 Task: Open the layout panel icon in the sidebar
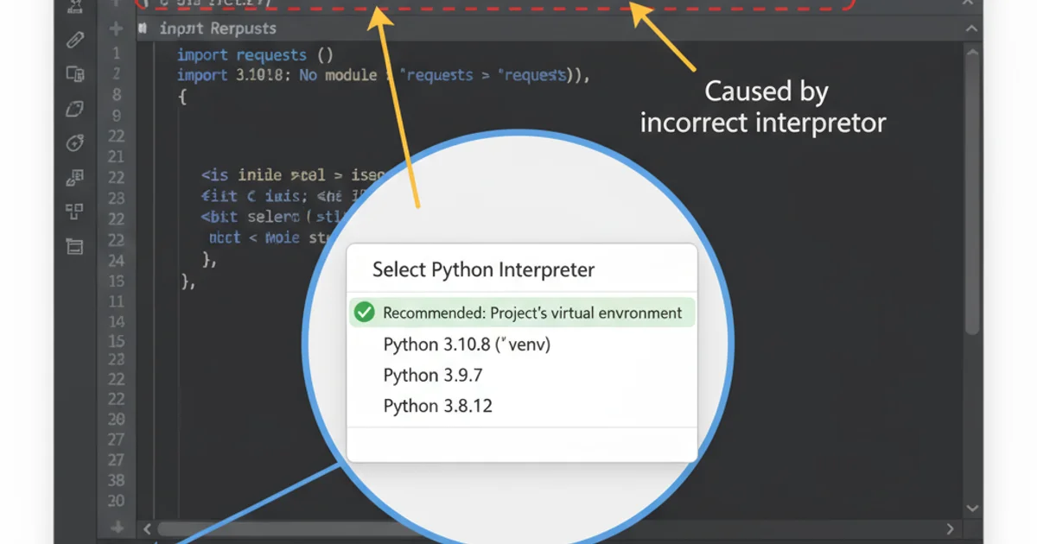click(x=74, y=246)
